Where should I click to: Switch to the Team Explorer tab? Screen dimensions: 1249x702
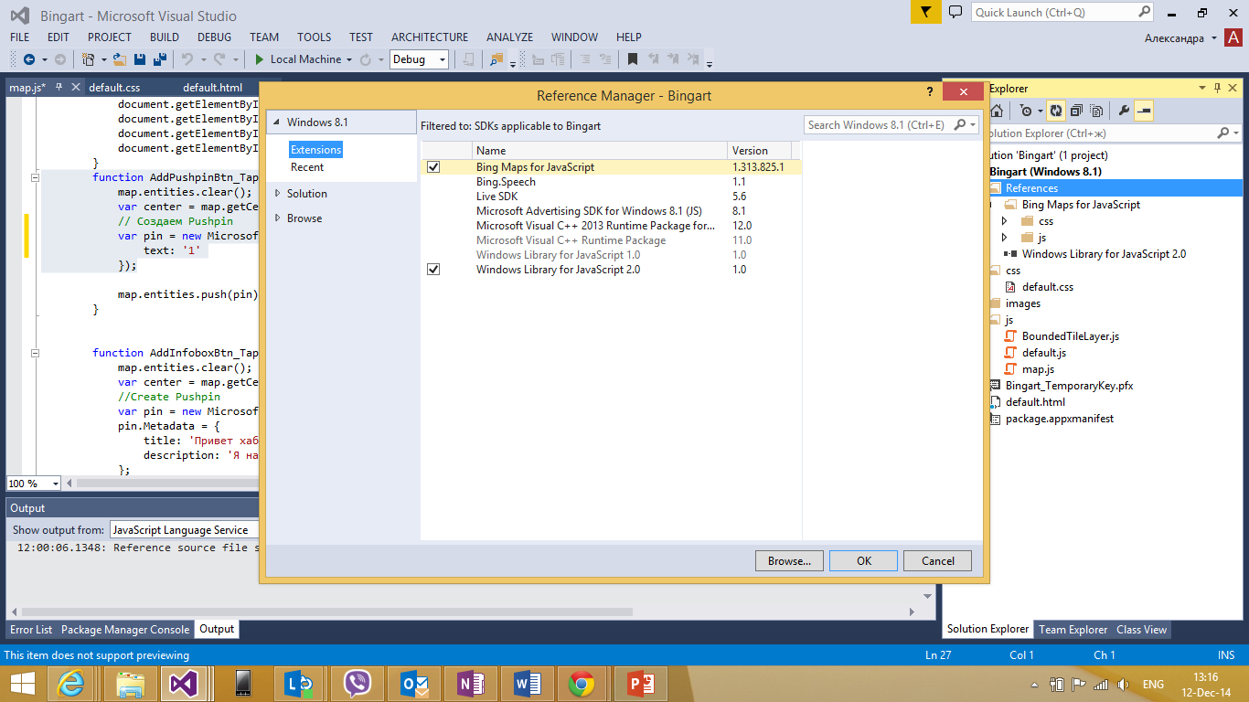click(x=1073, y=630)
